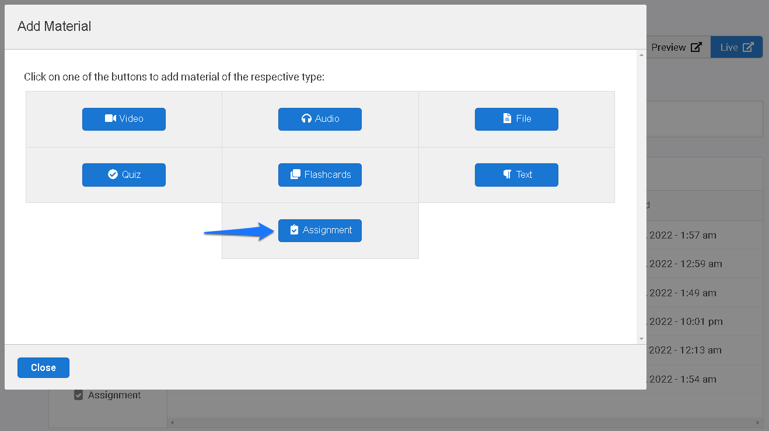This screenshot has width=769, height=431.
Task: Click scroll down arrow of dialog scrollbar
Action: pos(642,339)
